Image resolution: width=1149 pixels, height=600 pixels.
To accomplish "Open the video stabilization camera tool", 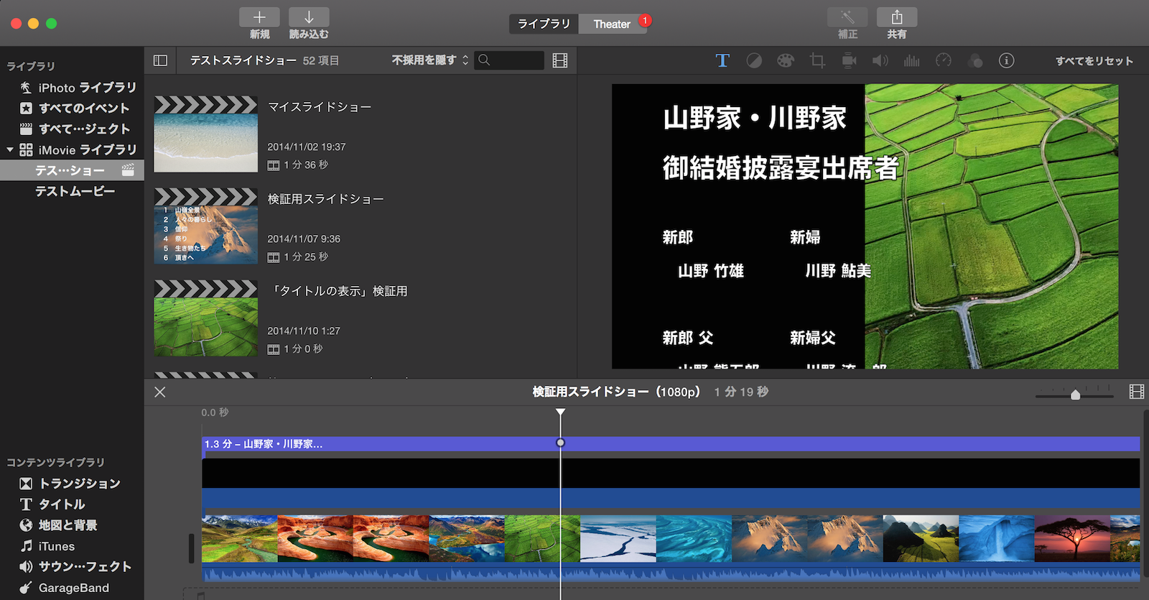I will click(x=849, y=61).
